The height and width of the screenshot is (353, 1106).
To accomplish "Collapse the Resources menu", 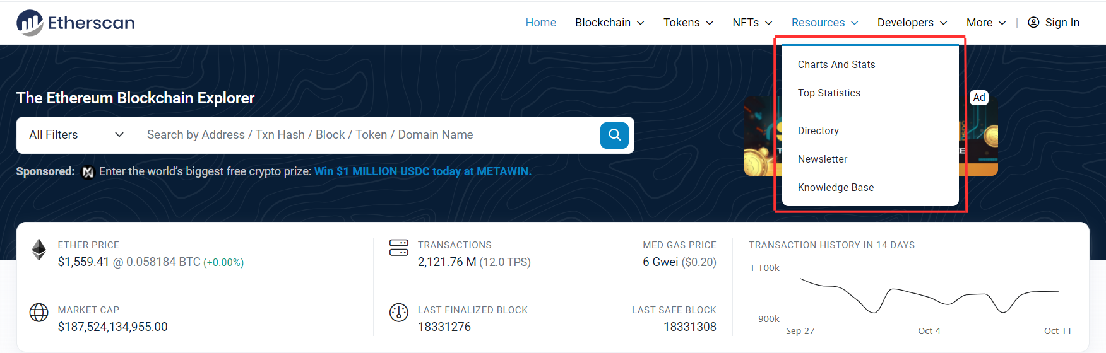I will 824,23.
